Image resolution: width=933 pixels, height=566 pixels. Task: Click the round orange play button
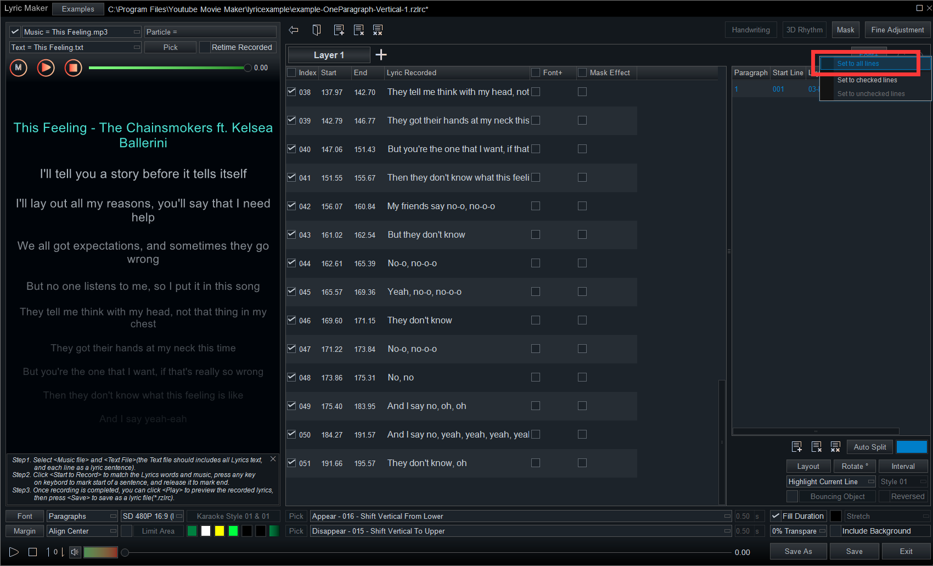click(x=46, y=68)
